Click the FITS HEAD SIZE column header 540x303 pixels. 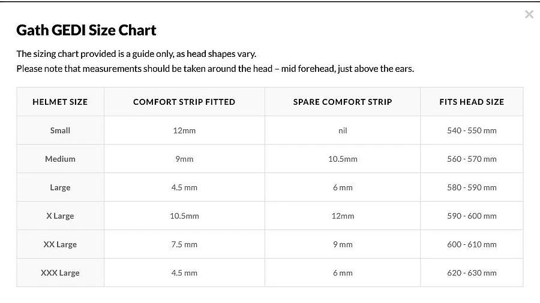(x=472, y=102)
